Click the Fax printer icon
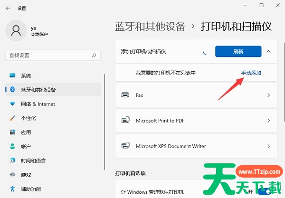The width and height of the screenshot is (285, 198). (125, 95)
